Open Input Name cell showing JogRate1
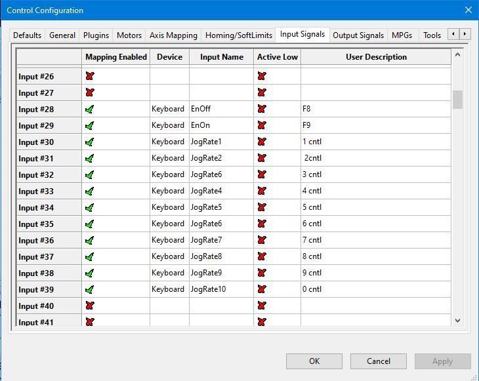This screenshot has width=479, height=381. [x=222, y=142]
